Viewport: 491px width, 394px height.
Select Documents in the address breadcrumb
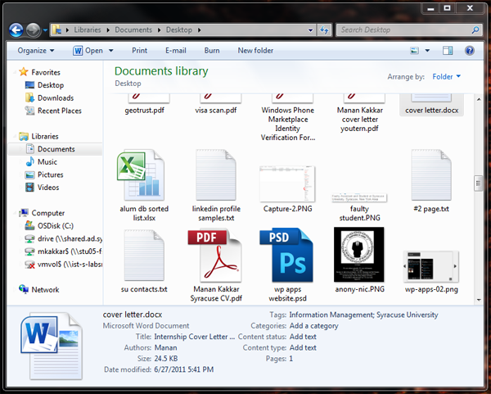[x=133, y=29]
